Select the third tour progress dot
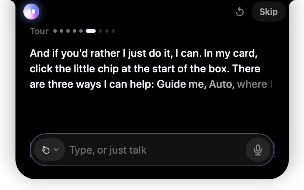 68,31
